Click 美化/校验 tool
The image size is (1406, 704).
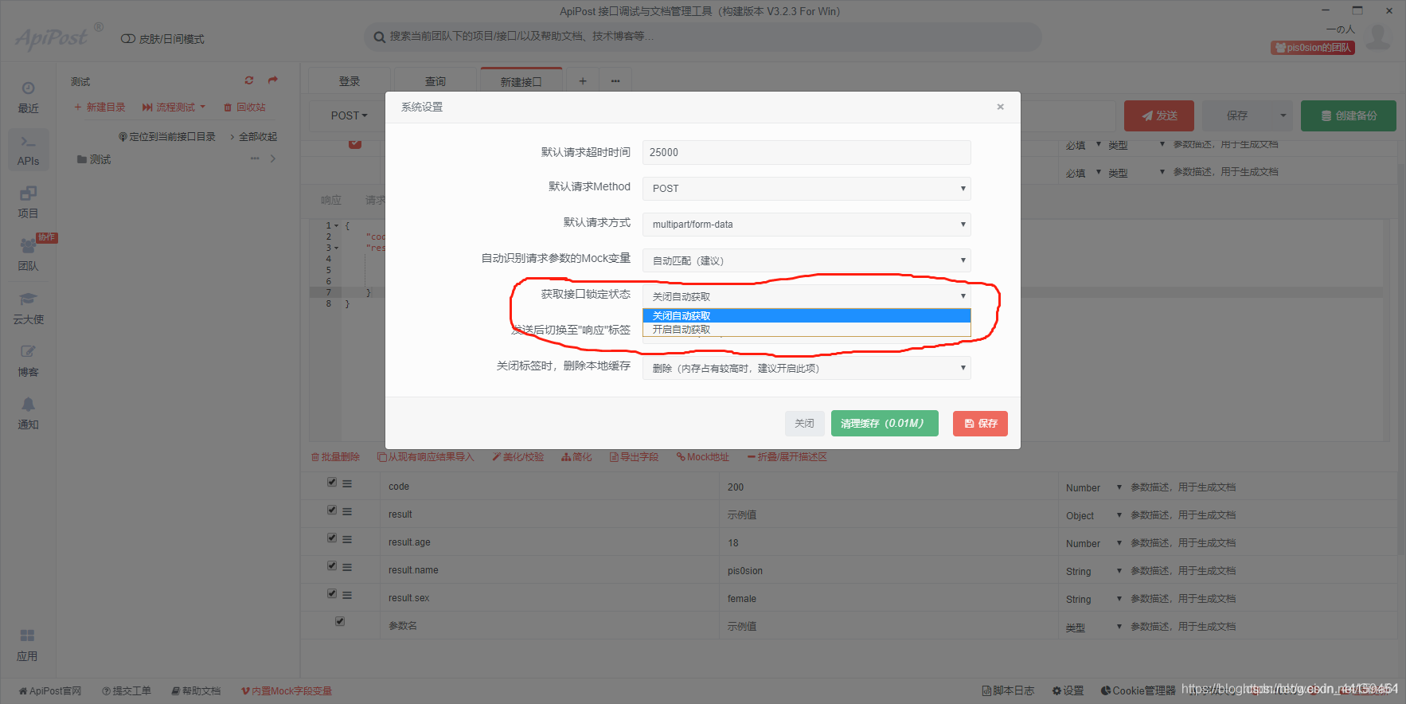coord(517,457)
